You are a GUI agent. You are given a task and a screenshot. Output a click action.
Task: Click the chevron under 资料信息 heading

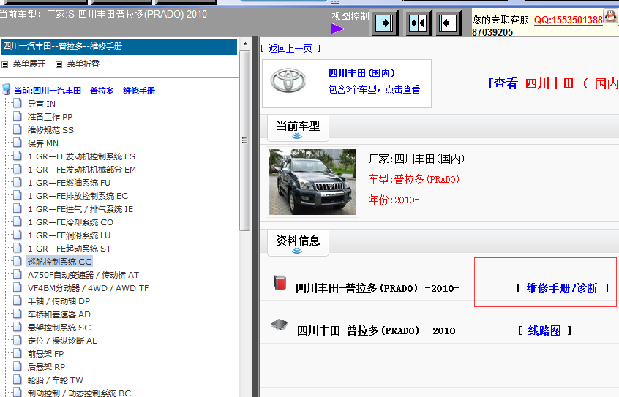(297, 251)
